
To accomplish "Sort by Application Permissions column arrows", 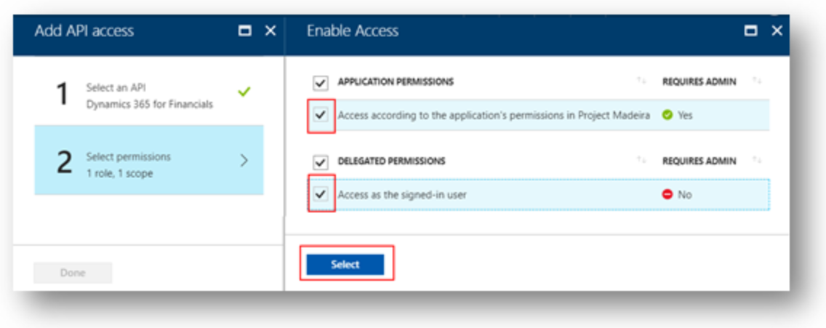I will click(x=641, y=81).
